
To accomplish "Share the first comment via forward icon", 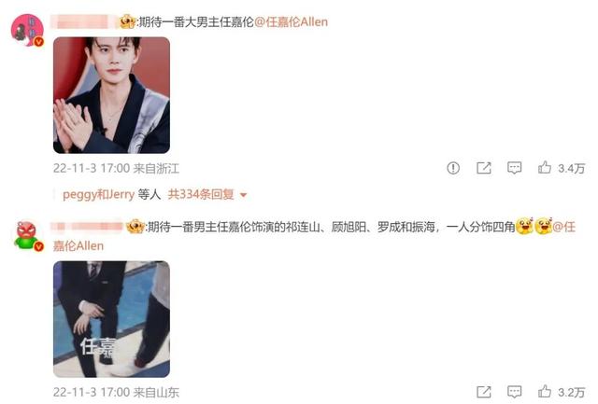I will pyautogui.click(x=484, y=168).
